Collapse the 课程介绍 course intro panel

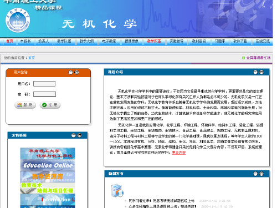[x=255, y=72]
